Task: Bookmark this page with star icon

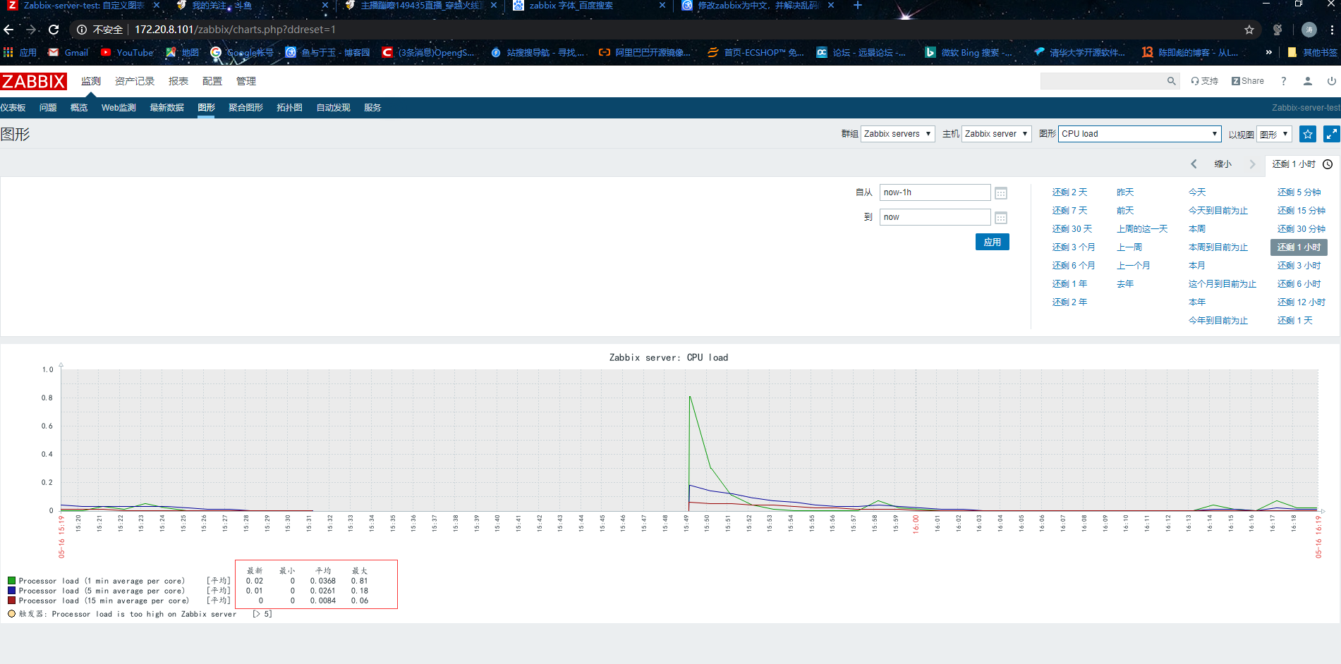Action: click(x=1249, y=30)
